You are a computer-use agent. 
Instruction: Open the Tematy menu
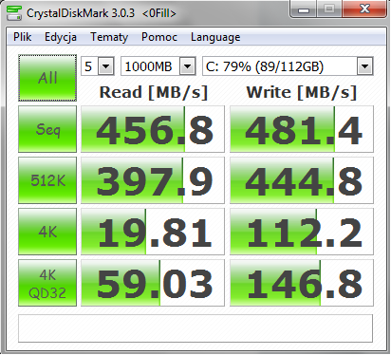109,37
